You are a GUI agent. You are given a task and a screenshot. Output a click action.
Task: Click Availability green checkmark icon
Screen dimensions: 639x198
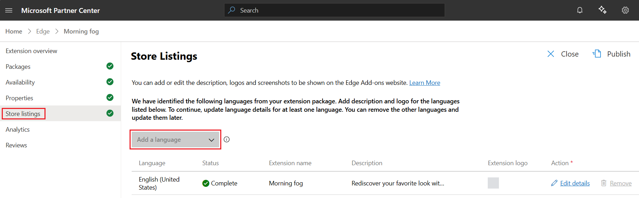(110, 82)
